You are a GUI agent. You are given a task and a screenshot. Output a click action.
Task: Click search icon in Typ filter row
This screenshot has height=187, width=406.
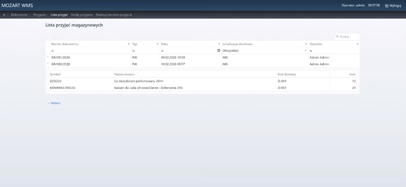(x=134, y=51)
